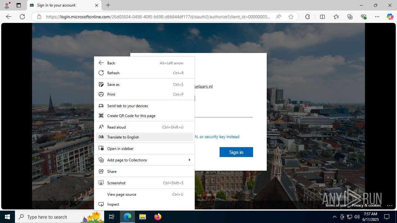Choose Screenshot menu entry

click(x=144, y=183)
